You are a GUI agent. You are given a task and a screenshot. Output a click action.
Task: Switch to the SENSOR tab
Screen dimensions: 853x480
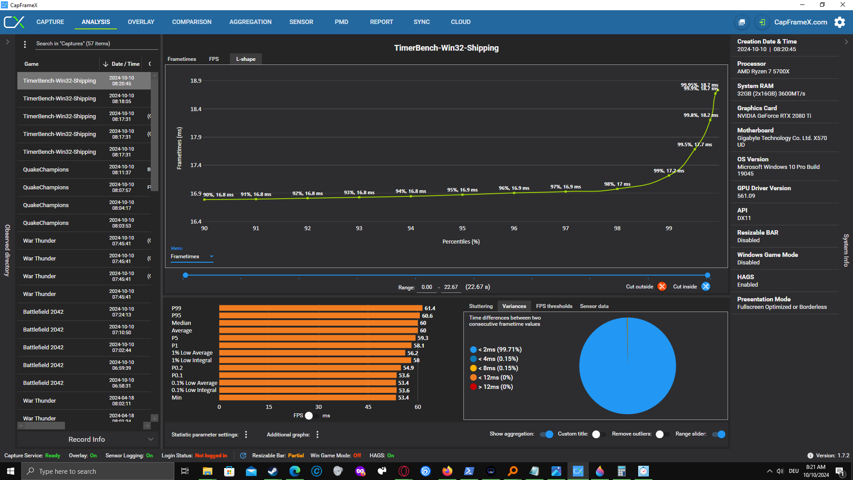[301, 22]
